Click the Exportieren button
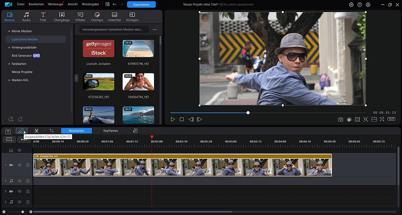Image resolution: width=402 pixels, height=215 pixels. coord(141,4)
